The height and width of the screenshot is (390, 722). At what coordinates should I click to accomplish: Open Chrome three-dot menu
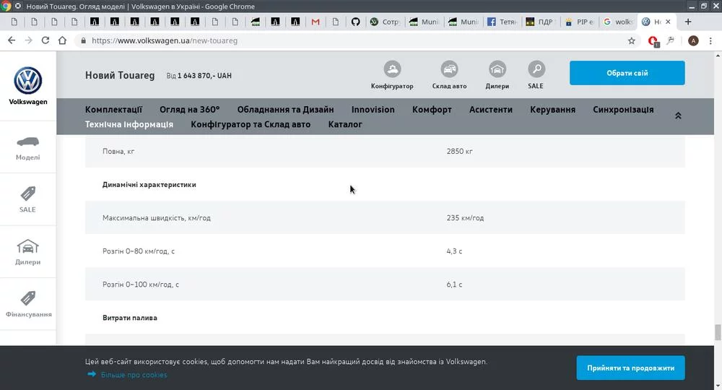click(710, 40)
